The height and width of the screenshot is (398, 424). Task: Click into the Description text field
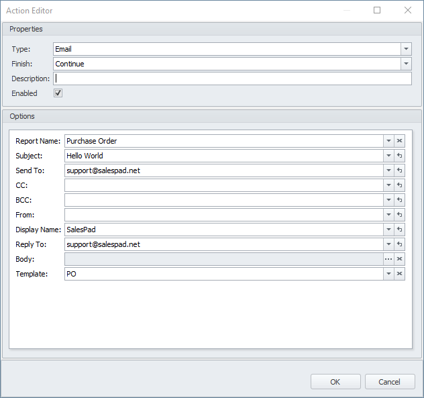pos(232,79)
